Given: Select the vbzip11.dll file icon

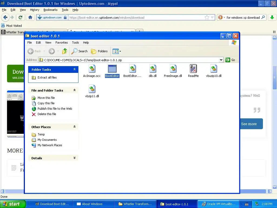Looking at the screenshot, I should coord(92,89).
